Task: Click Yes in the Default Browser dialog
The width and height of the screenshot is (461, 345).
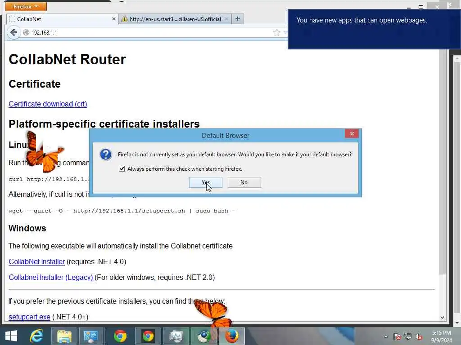Action: tap(205, 182)
